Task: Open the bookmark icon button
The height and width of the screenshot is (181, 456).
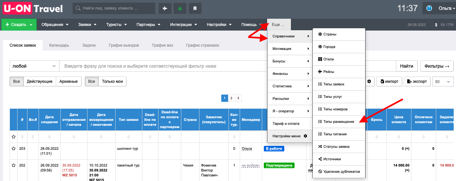Action: coord(195,9)
